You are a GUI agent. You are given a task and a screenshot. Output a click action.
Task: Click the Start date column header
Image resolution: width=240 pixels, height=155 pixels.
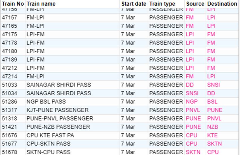134,4
